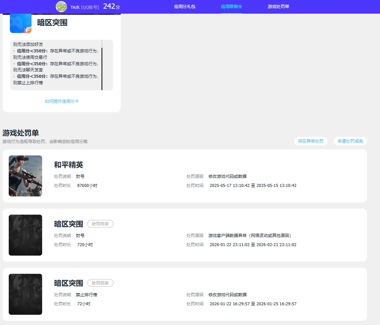The width and height of the screenshot is (380, 325).
Task: Click the 72小时 duration value
Action: (x=84, y=304)
